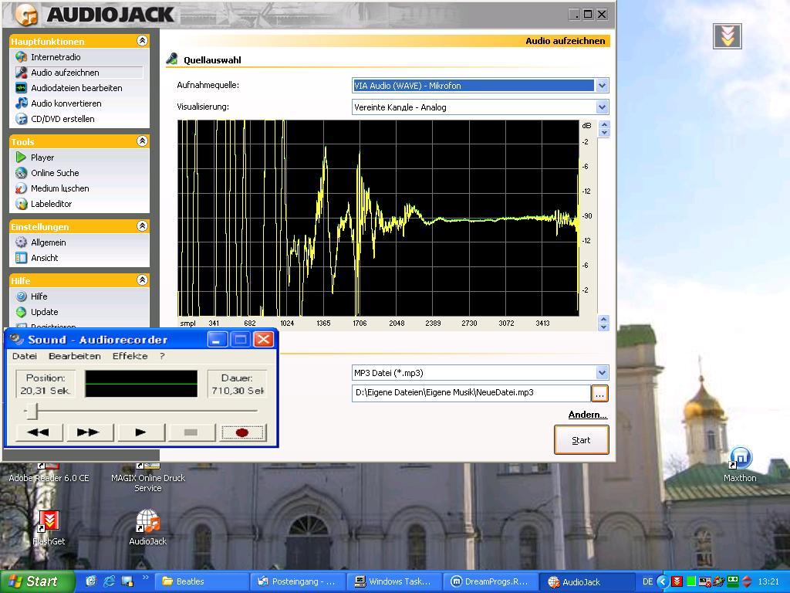Open Audiodateien bearbeiten in the sidebar
The width and height of the screenshot is (790, 593).
click(69, 88)
